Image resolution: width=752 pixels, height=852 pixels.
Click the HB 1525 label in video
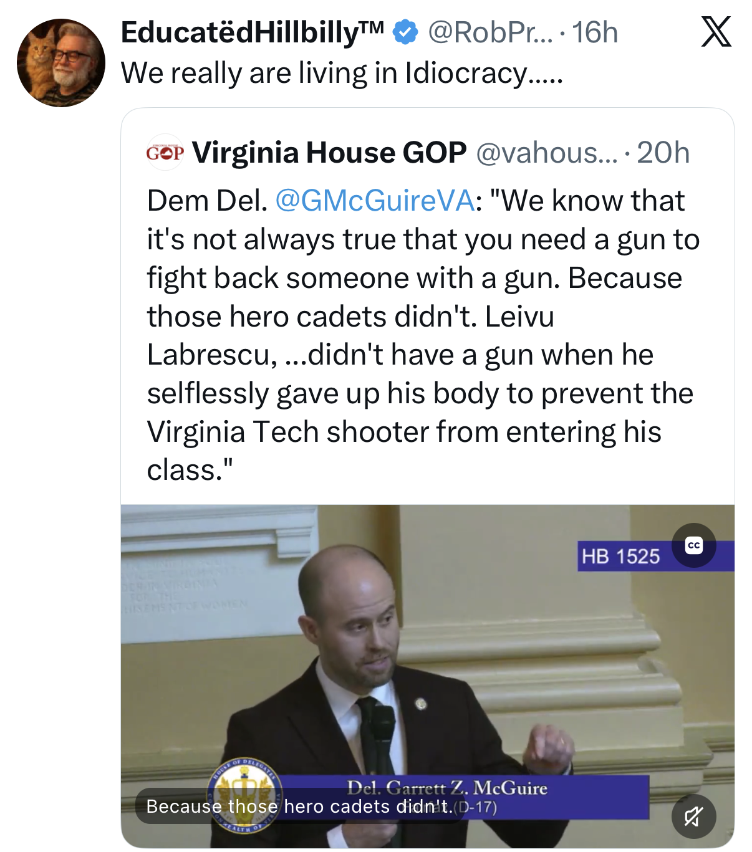pos(620,556)
